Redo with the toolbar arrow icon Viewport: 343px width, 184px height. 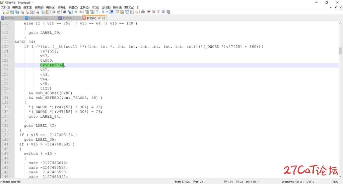point(59,12)
